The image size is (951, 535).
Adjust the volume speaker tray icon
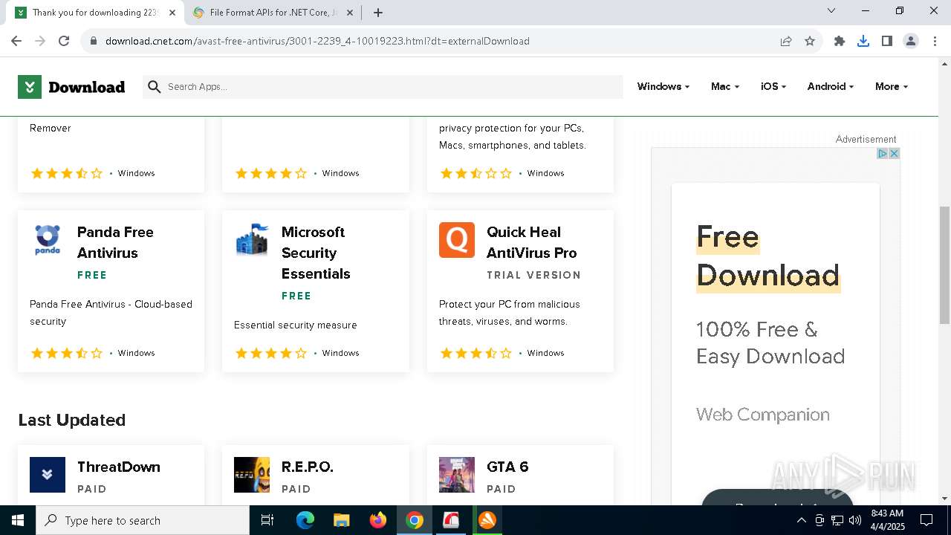[854, 520]
